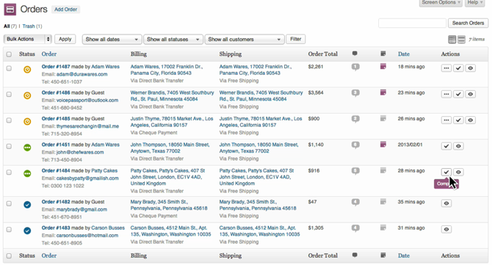Screen dimensions: 492x265
Task: Click processing status icon of order #1451
Action: pyautogui.click(x=27, y=147)
